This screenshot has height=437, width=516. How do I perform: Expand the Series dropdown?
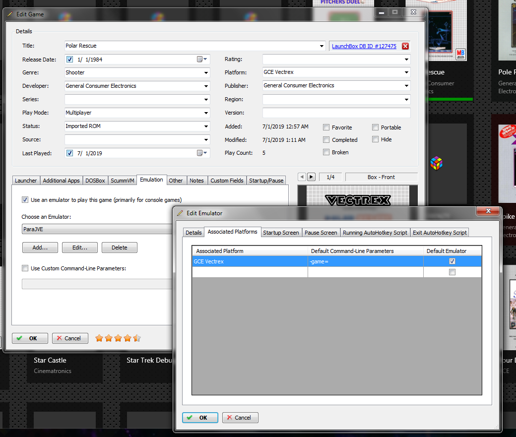pyautogui.click(x=206, y=99)
